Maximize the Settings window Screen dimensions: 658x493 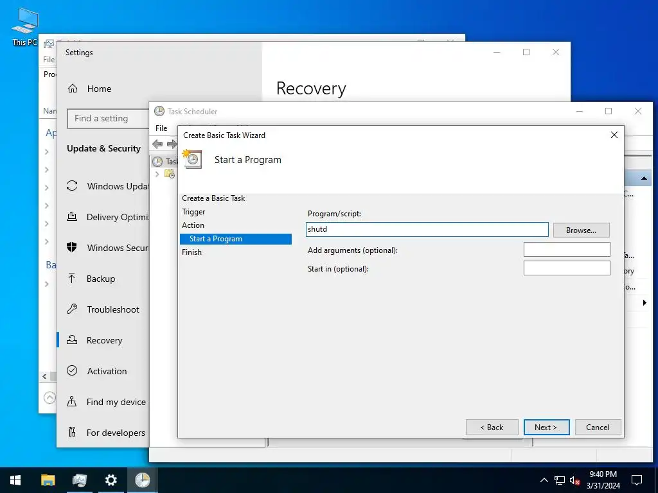526,52
